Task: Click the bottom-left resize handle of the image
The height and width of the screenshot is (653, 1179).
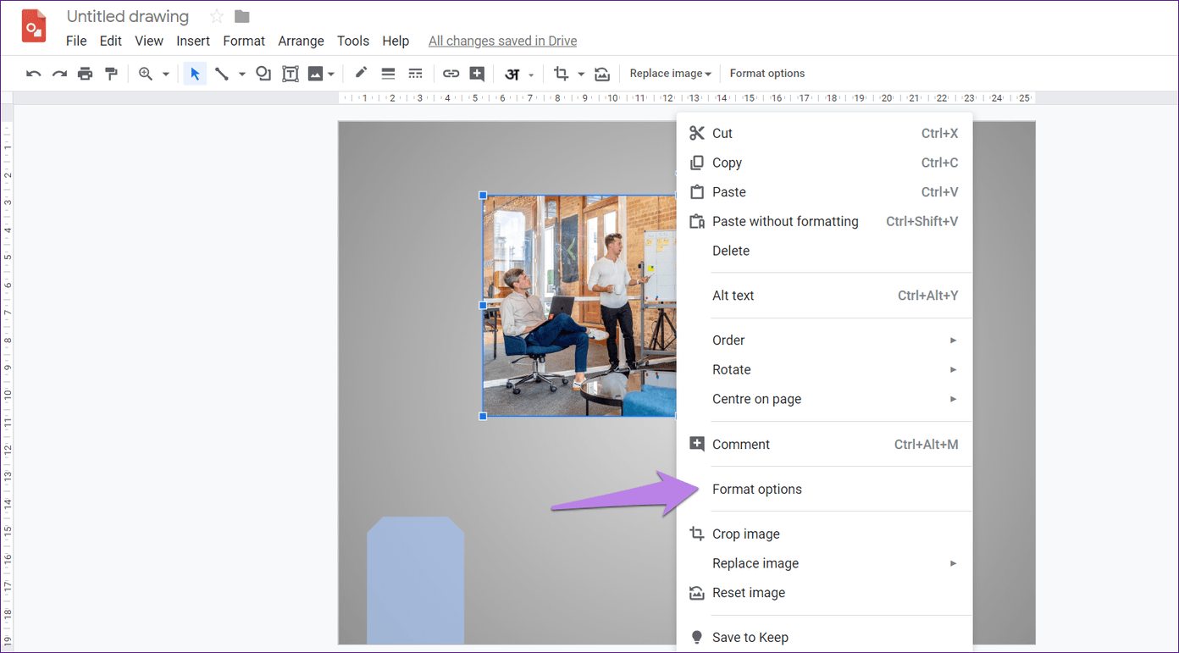Action: tap(483, 416)
